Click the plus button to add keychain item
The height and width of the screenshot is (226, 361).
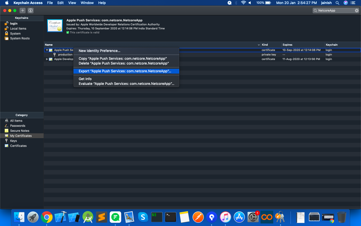tap(23, 11)
